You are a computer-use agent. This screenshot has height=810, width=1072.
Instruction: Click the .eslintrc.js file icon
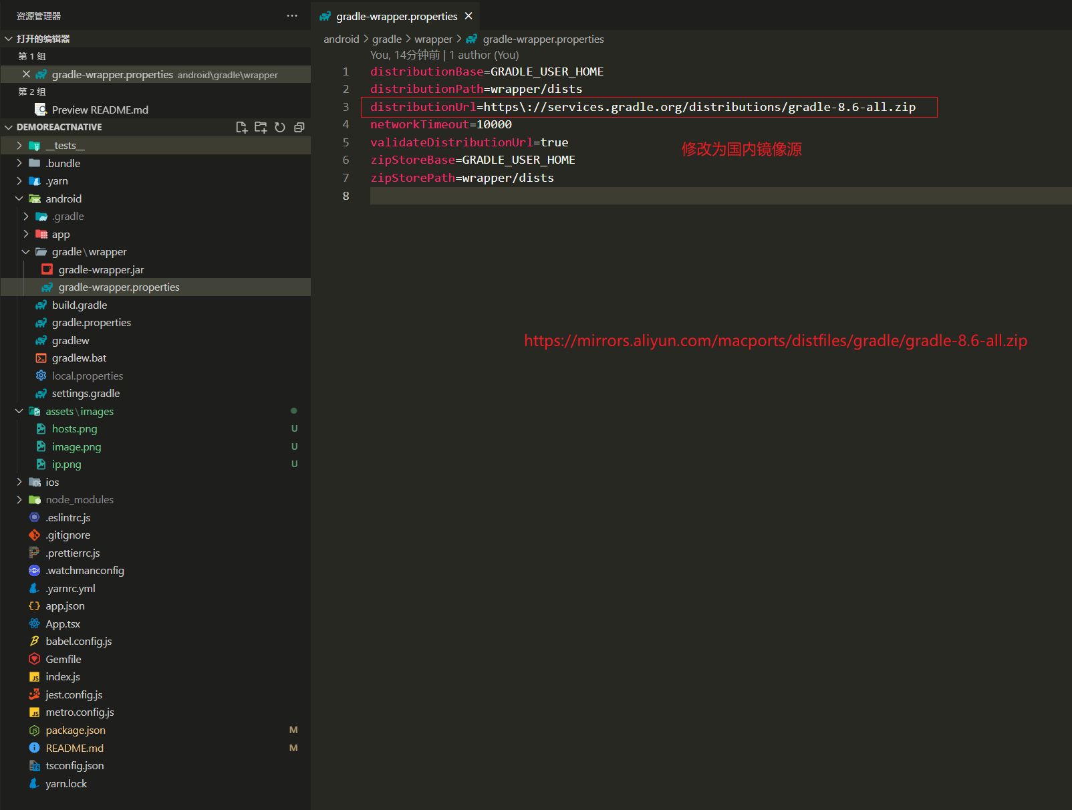tap(35, 517)
